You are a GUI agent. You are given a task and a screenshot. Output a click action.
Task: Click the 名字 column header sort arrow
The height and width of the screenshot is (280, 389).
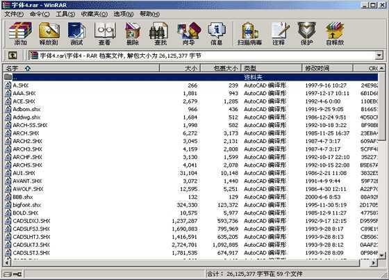pyautogui.click(x=28, y=68)
